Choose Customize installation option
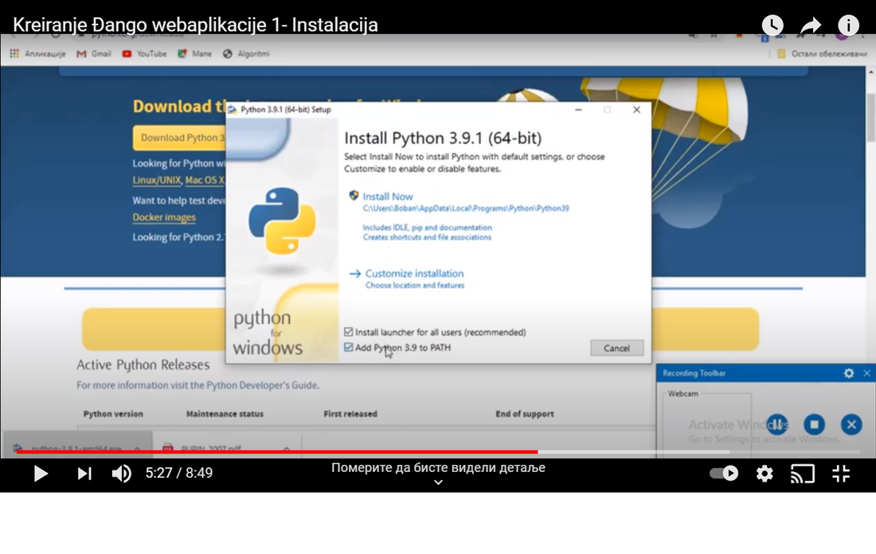876x554 pixels. [414, 274]
